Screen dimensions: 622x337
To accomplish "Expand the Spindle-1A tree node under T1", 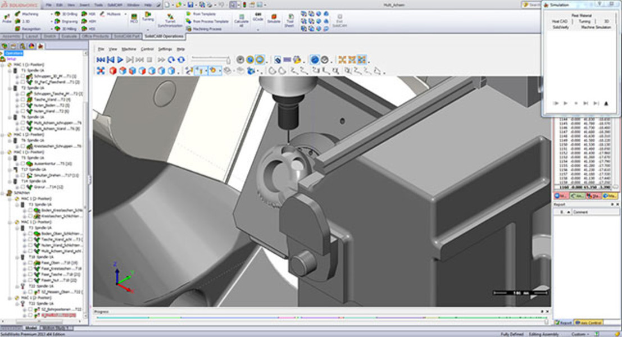I will [10, 71].
